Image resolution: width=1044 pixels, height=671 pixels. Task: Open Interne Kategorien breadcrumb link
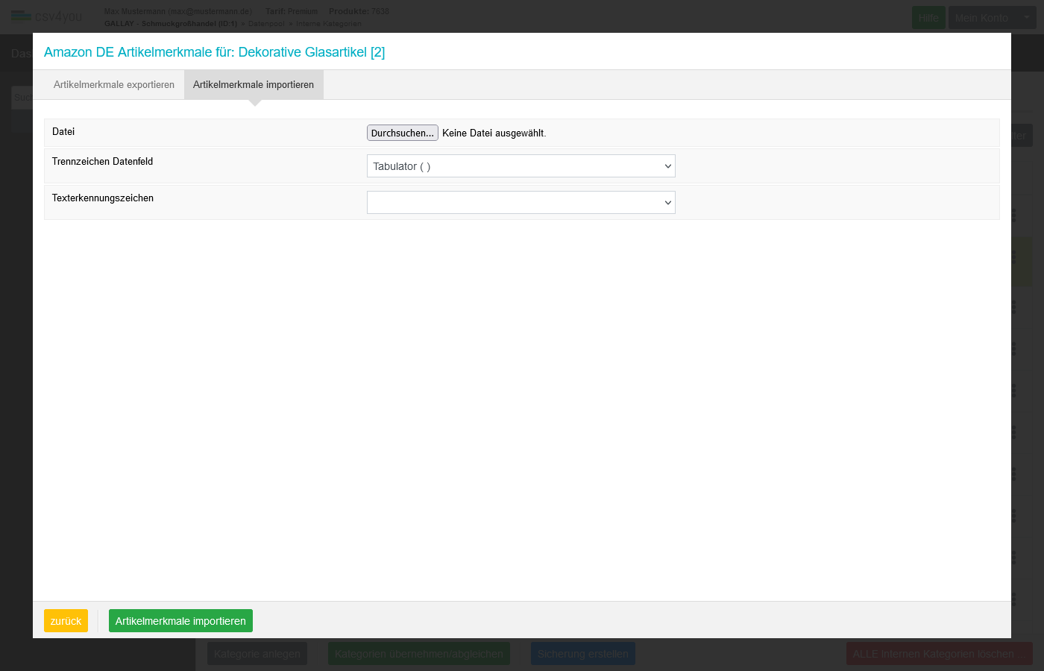tap(328, 24)
